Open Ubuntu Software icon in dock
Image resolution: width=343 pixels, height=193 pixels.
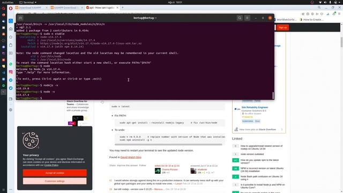click(4, 34)
